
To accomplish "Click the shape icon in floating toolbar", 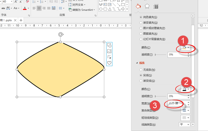I will coord(109,45).
